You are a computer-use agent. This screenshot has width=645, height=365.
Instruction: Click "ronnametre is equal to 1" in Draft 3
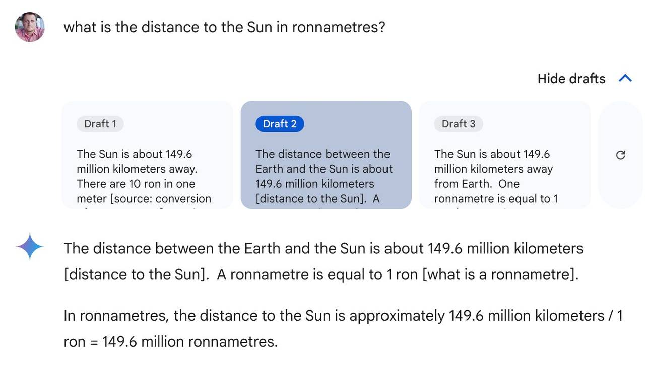(496, 199)
